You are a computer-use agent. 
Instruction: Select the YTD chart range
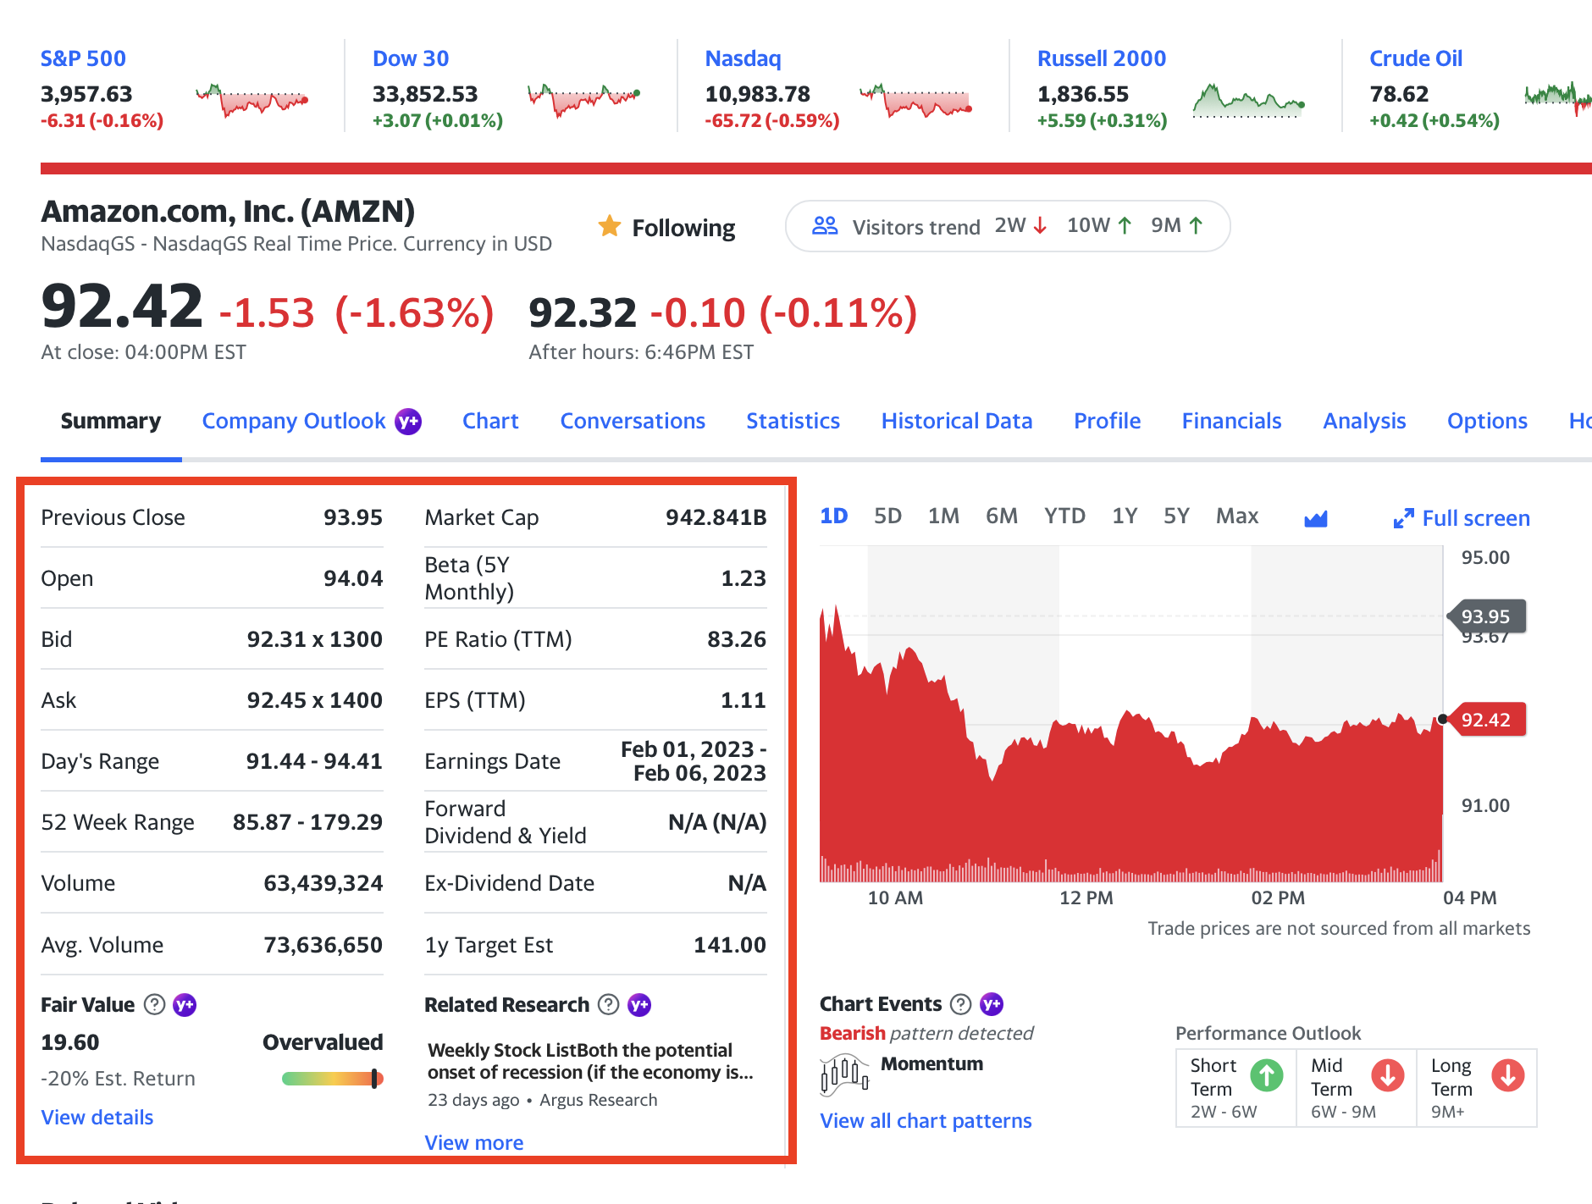tap(1064, 516)
